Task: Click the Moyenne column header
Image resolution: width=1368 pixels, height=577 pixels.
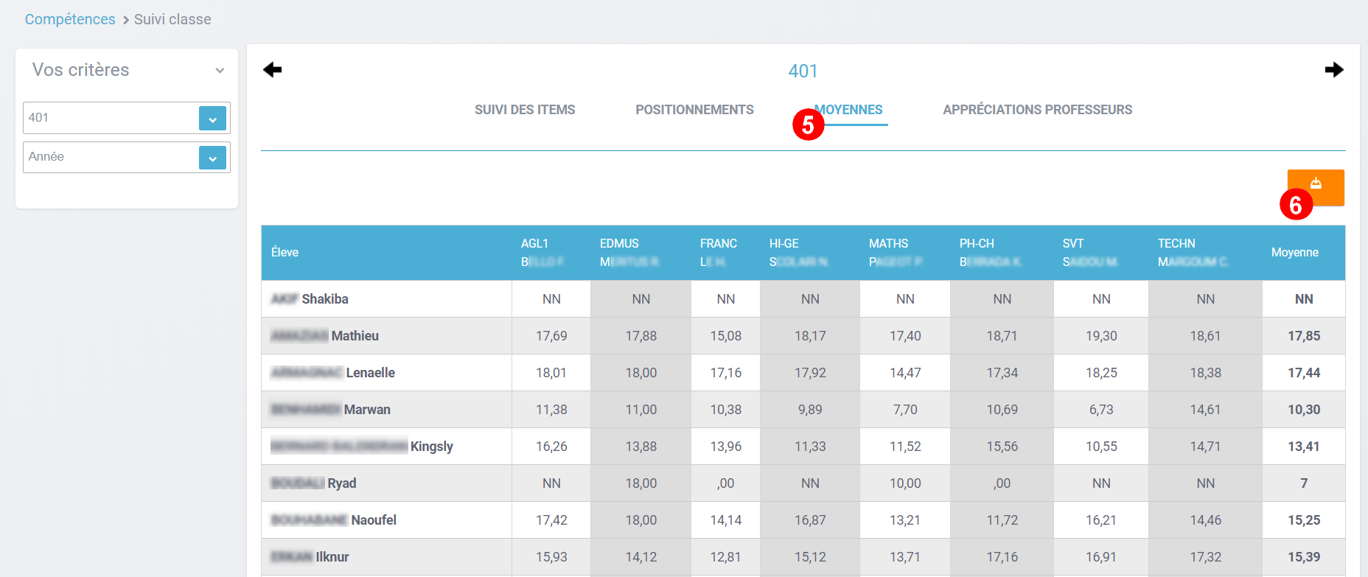Action: (1294, 253)
